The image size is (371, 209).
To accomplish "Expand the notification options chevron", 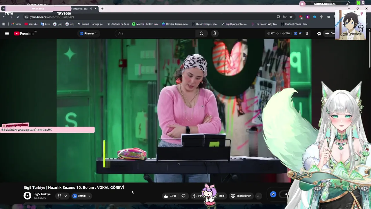I will [x=65, y=196].
